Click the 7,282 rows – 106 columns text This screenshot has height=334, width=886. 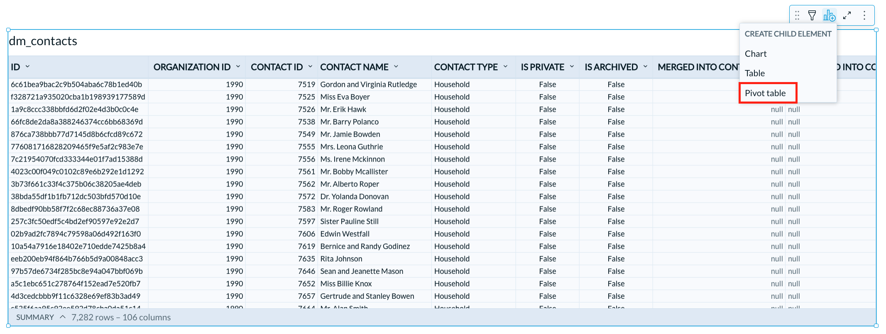tap(121, 317)
